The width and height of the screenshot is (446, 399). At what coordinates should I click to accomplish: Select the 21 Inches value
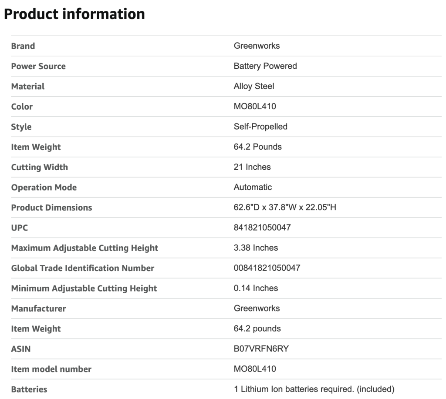pos(252,167)
